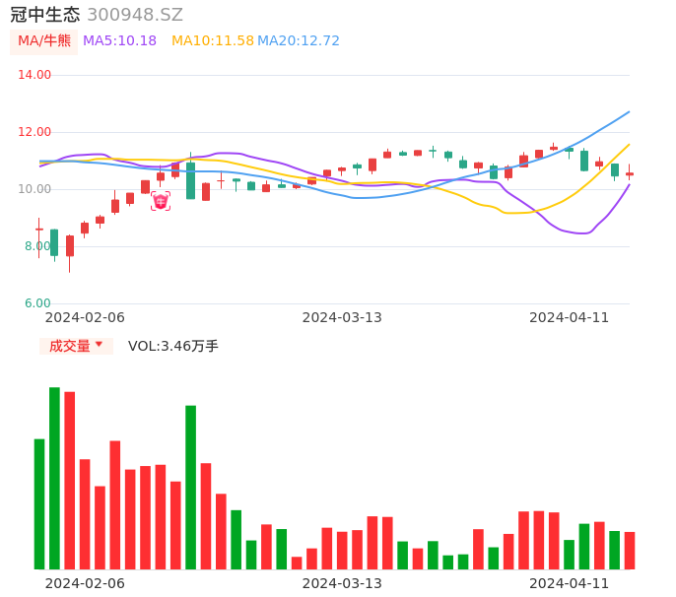The width and height of the screenshot is (676, 597).
Task: Click the 10.00 price axis label
Action: pyautogui.click(x=34, y=189)
